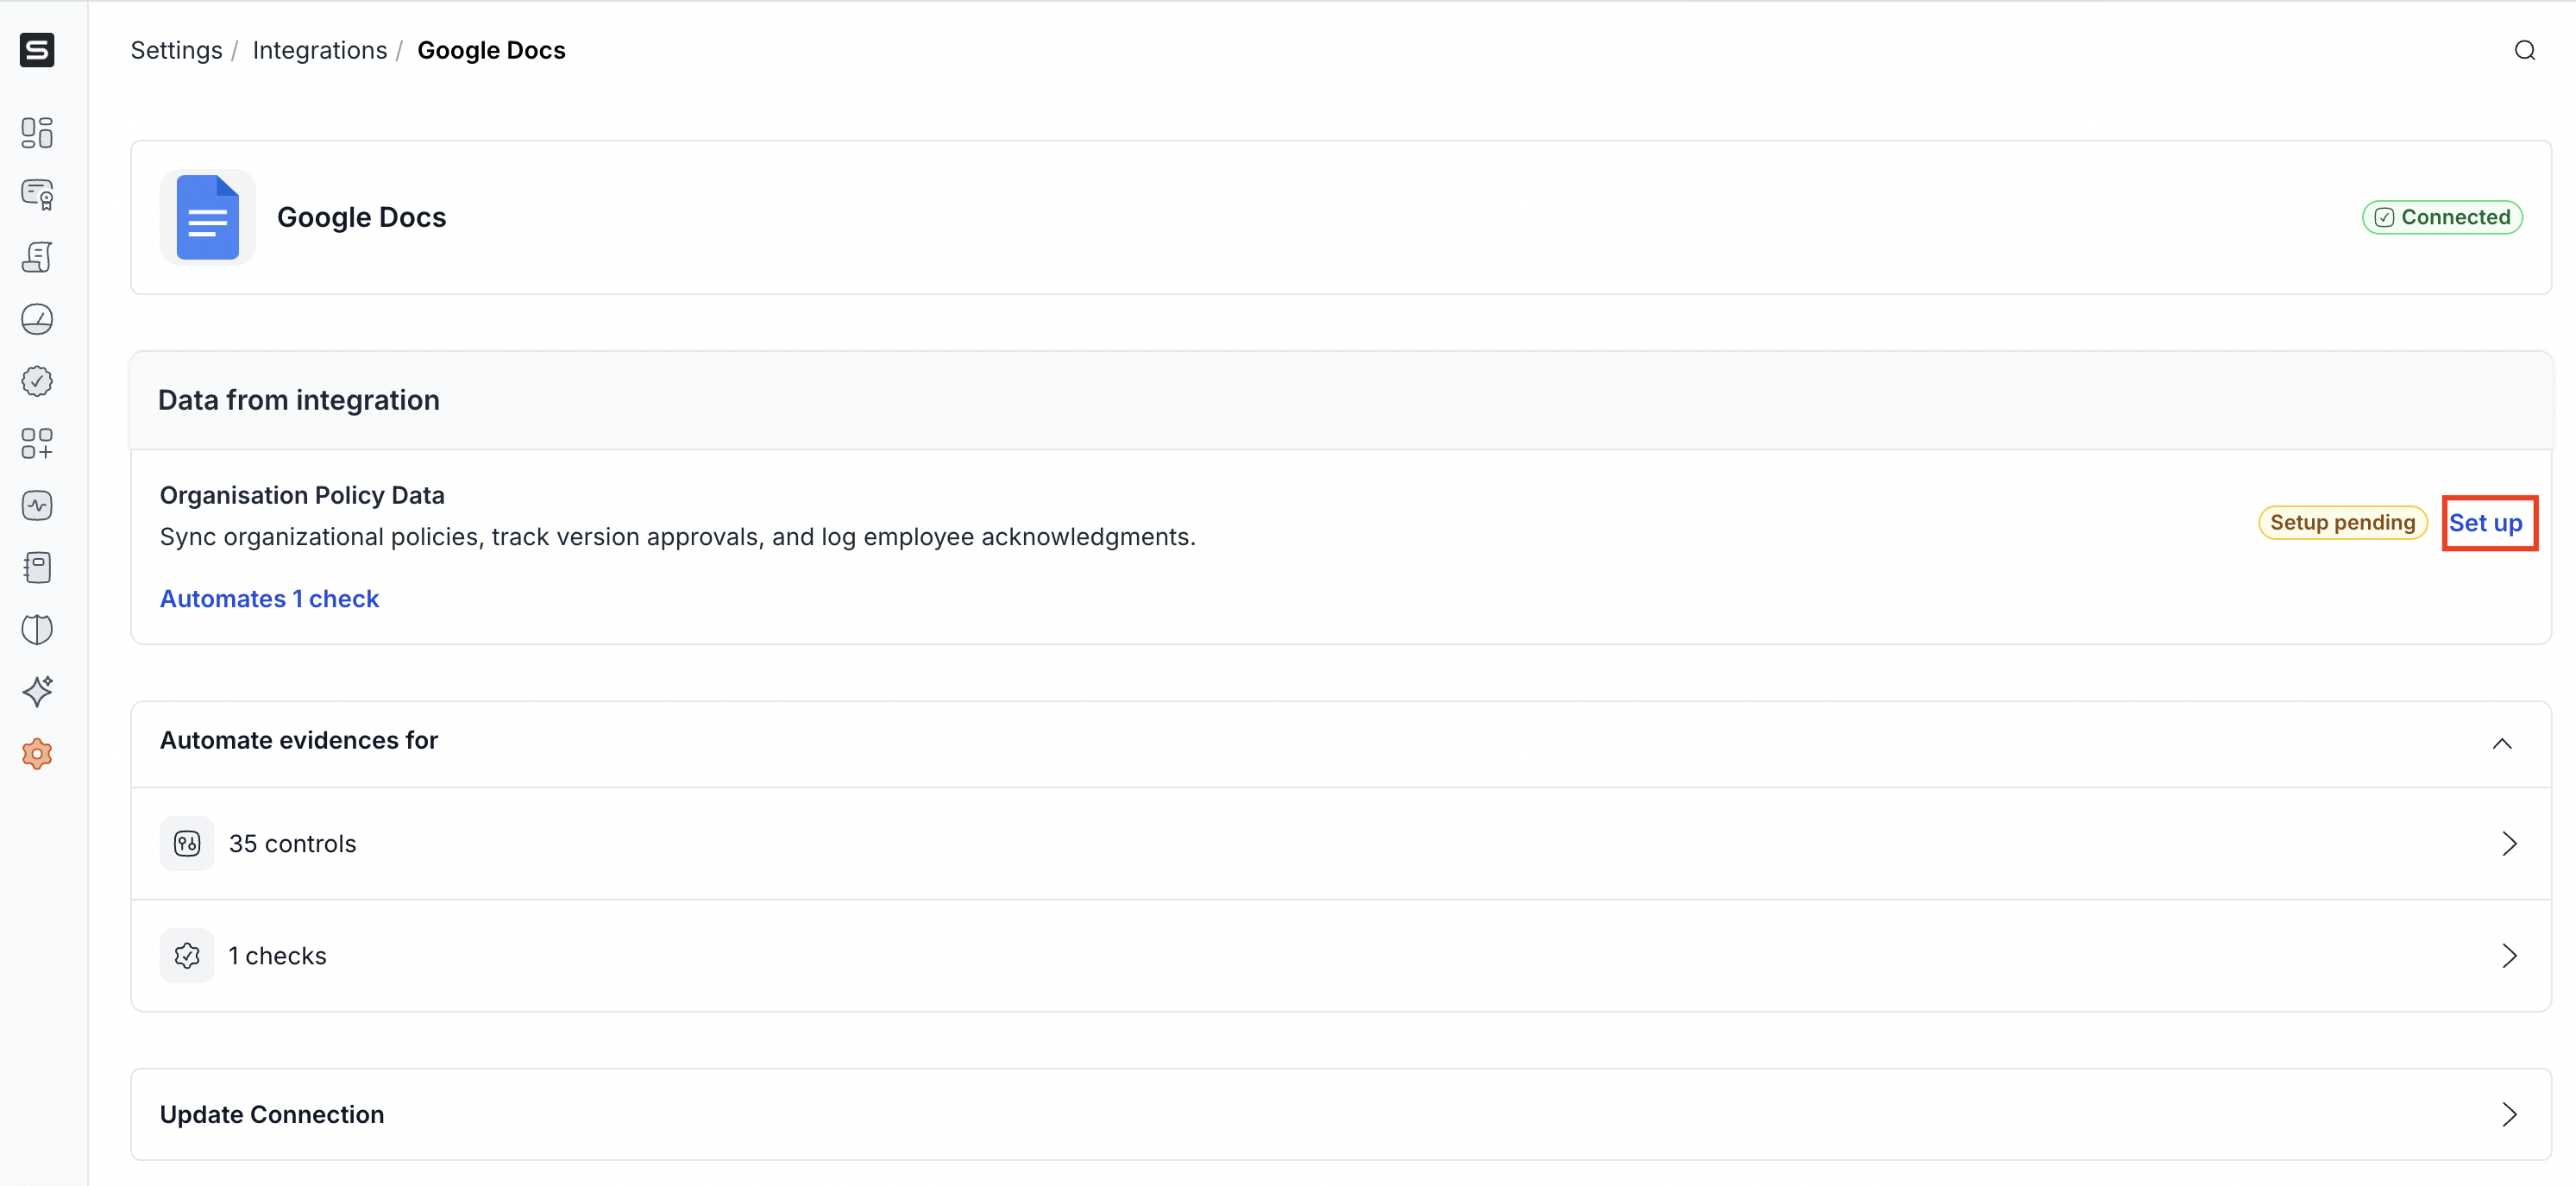Viewport: 2576px width, 1186px height.
Task: Open the notebook sidebar icon
Action: pyautogui.click(x=37, y=567)
